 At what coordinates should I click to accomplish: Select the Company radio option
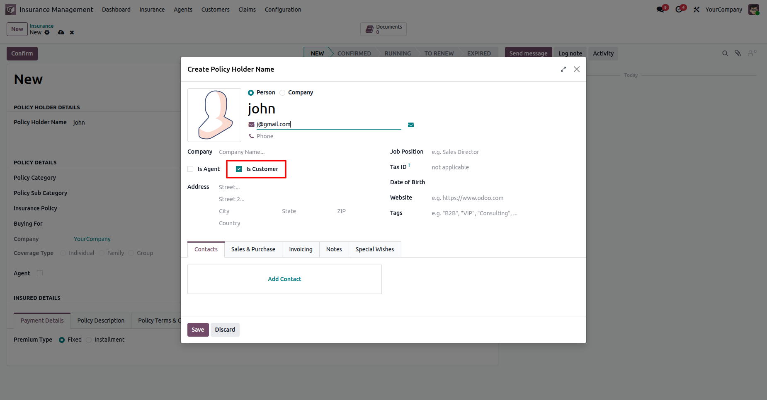point(282,93)
